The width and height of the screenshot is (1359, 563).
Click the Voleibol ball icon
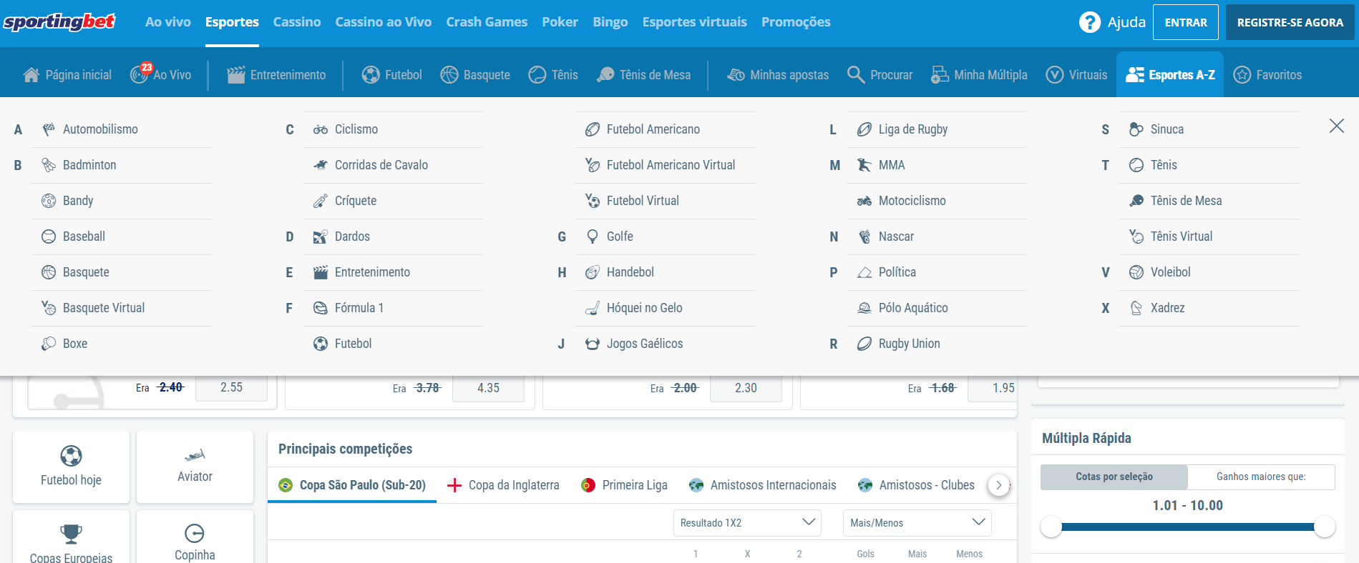[1136, 272]
